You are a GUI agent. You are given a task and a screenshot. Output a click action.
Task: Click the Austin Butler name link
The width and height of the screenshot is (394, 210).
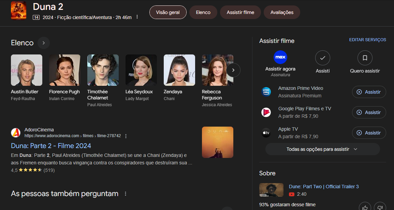point(25,92)
